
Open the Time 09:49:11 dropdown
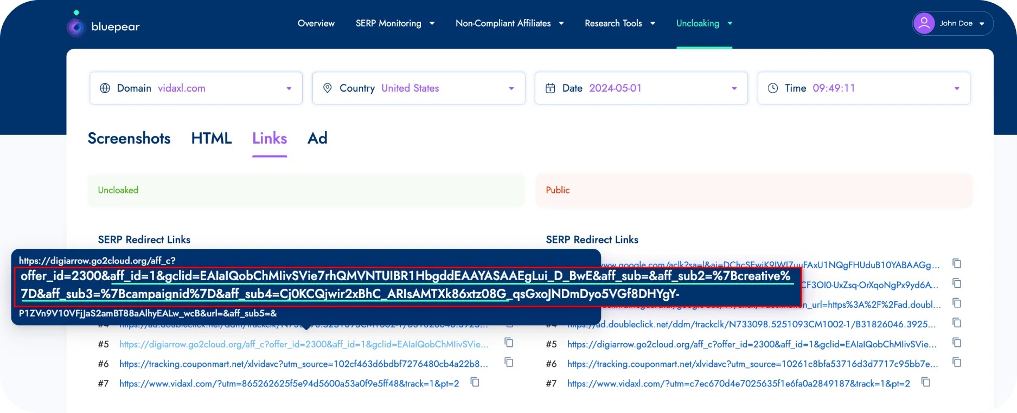864,88
